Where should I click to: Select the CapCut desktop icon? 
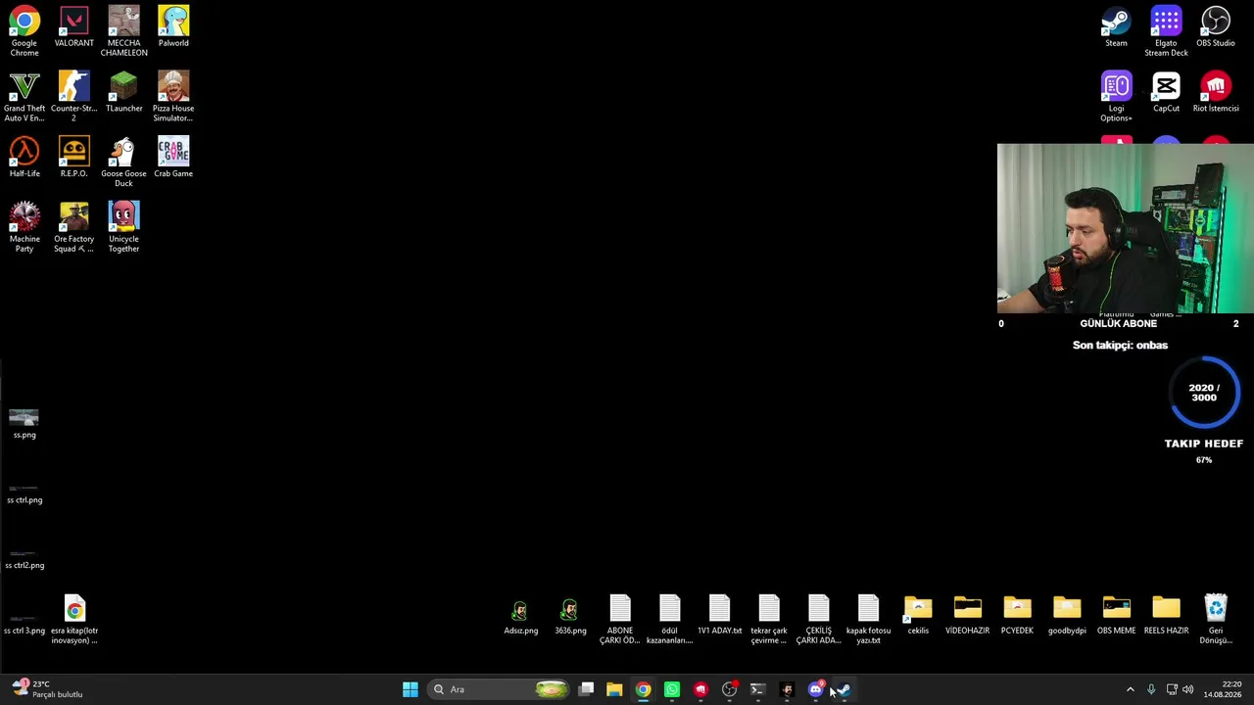pos(1166,93)
